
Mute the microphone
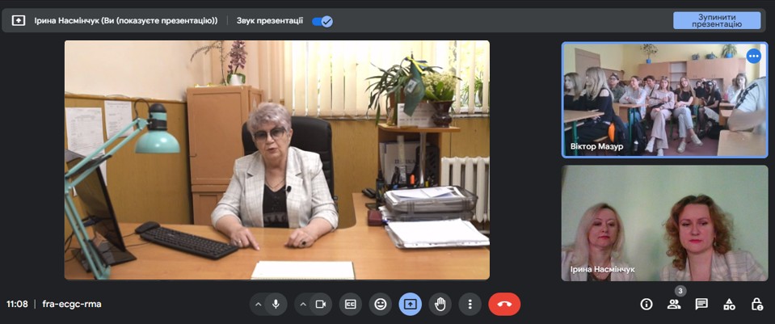pos(276,305)
